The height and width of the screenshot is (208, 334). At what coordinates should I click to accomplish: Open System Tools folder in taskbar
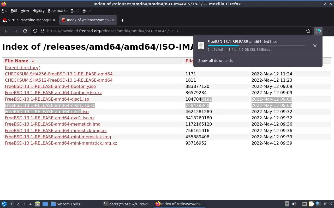tap(65, 204)
